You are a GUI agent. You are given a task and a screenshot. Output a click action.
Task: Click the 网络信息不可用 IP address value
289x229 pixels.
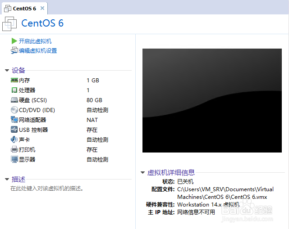(x=196, y=212)
